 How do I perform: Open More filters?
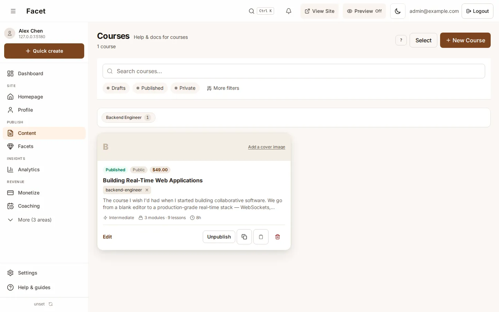(x=223, y=88)
